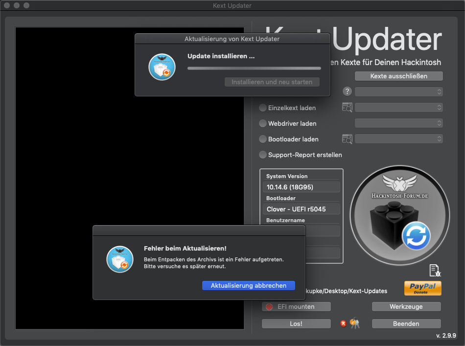The width and height of the screenshot is (465, 346).
Task: Click the Los! button
Action: click(296, 323)
